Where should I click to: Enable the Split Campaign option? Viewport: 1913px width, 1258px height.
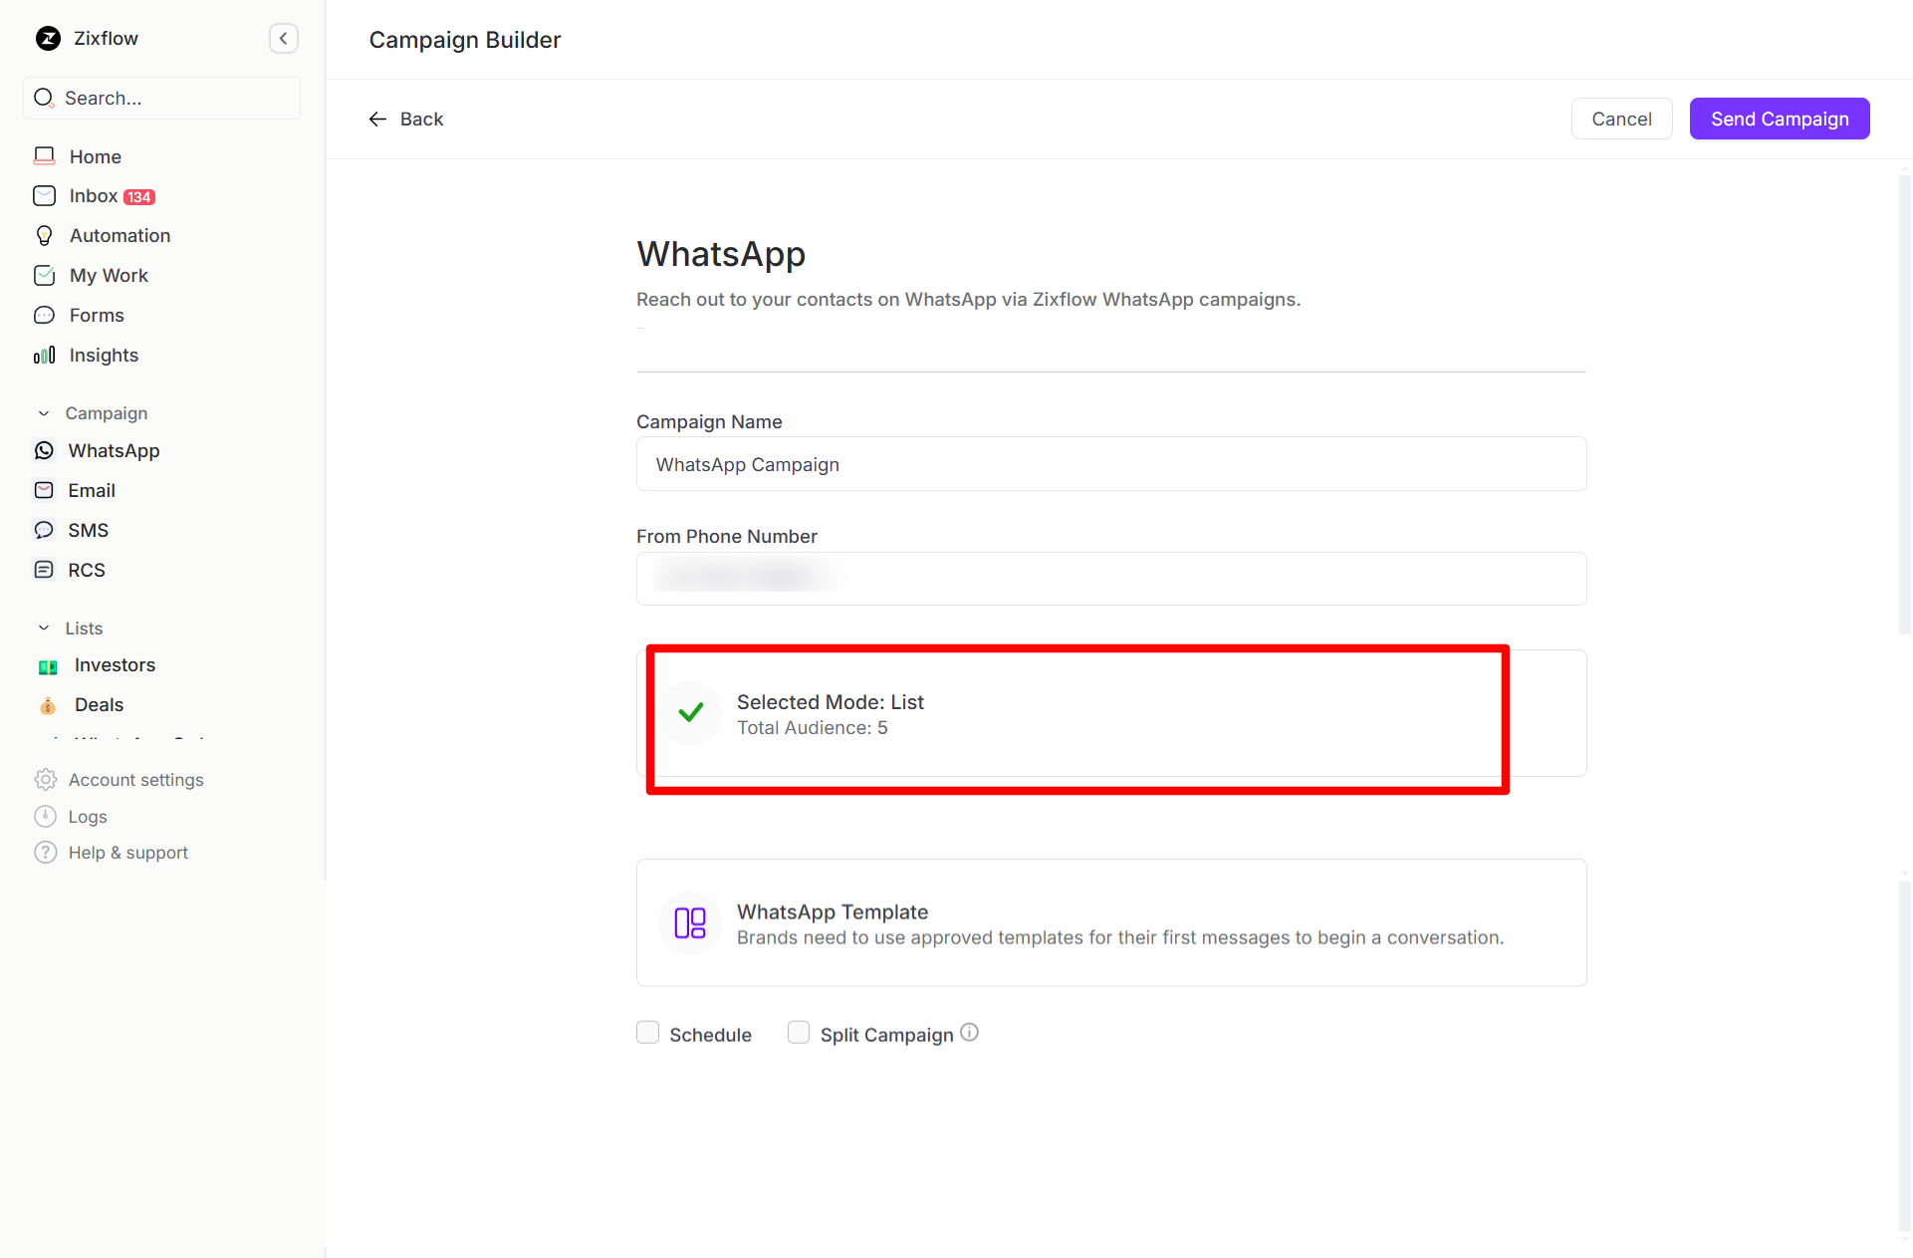(798, 1033)
